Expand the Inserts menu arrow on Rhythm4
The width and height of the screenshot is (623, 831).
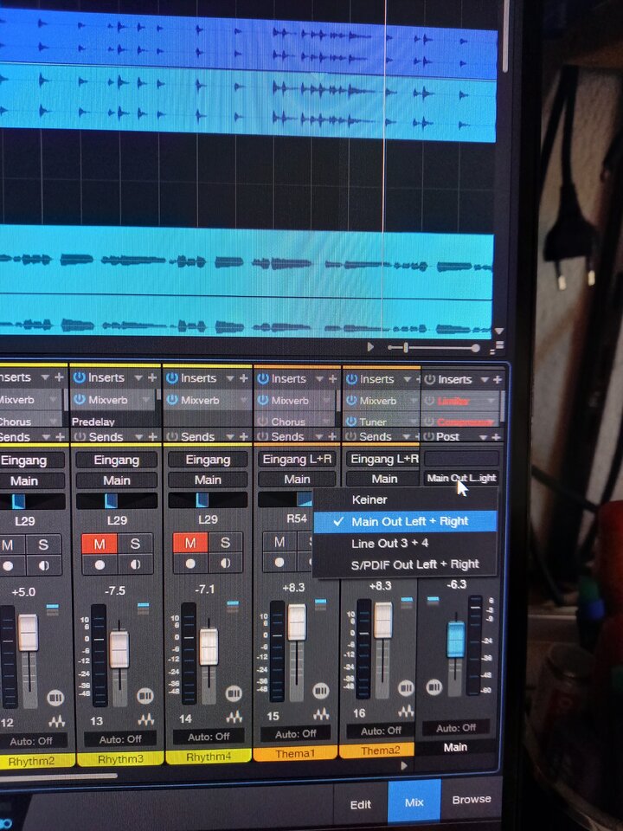[230, 378]
